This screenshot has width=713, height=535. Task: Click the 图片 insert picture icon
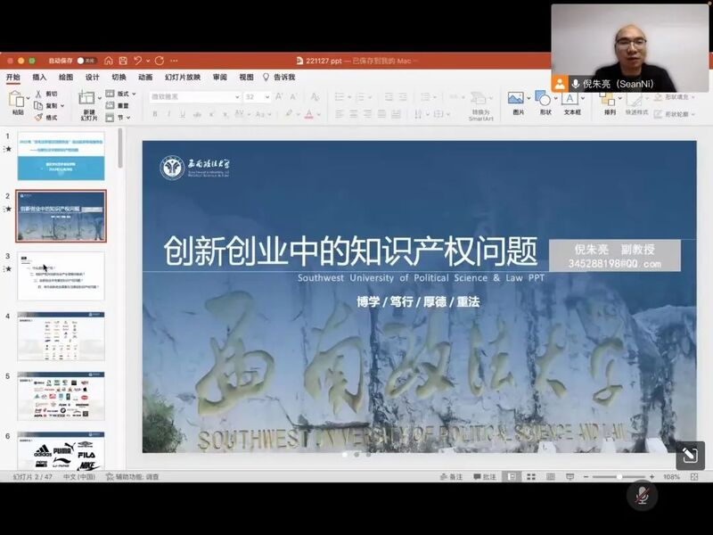(516, 98)
